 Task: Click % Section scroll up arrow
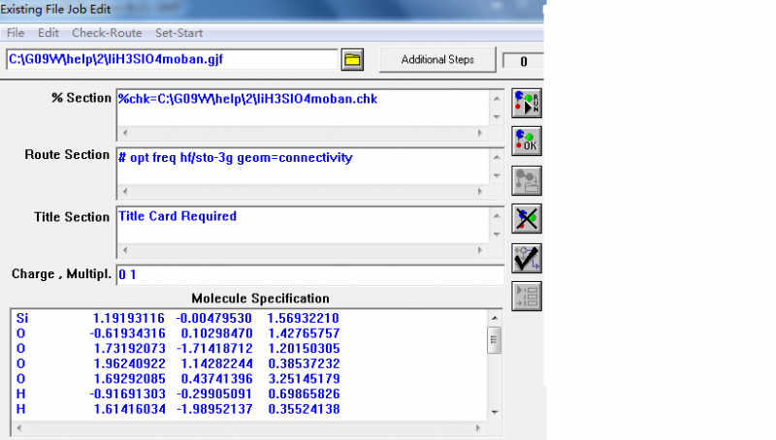pyautogui.click(x=497, y=99)
